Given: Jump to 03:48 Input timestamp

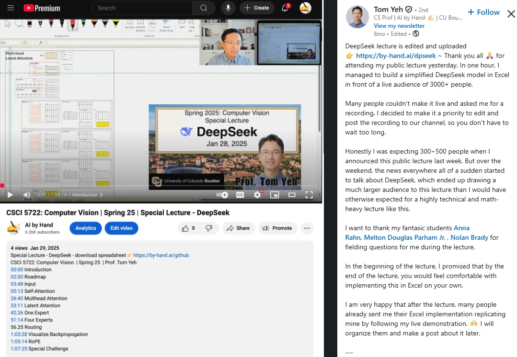Looking at the screenshot, I should pyautogui.click(x=17, y=284).
